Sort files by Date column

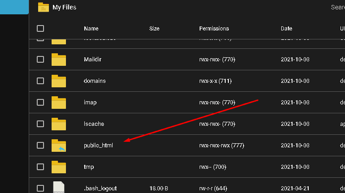coord(287,29)
